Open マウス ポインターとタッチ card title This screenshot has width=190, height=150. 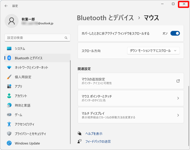coord(97,96)
